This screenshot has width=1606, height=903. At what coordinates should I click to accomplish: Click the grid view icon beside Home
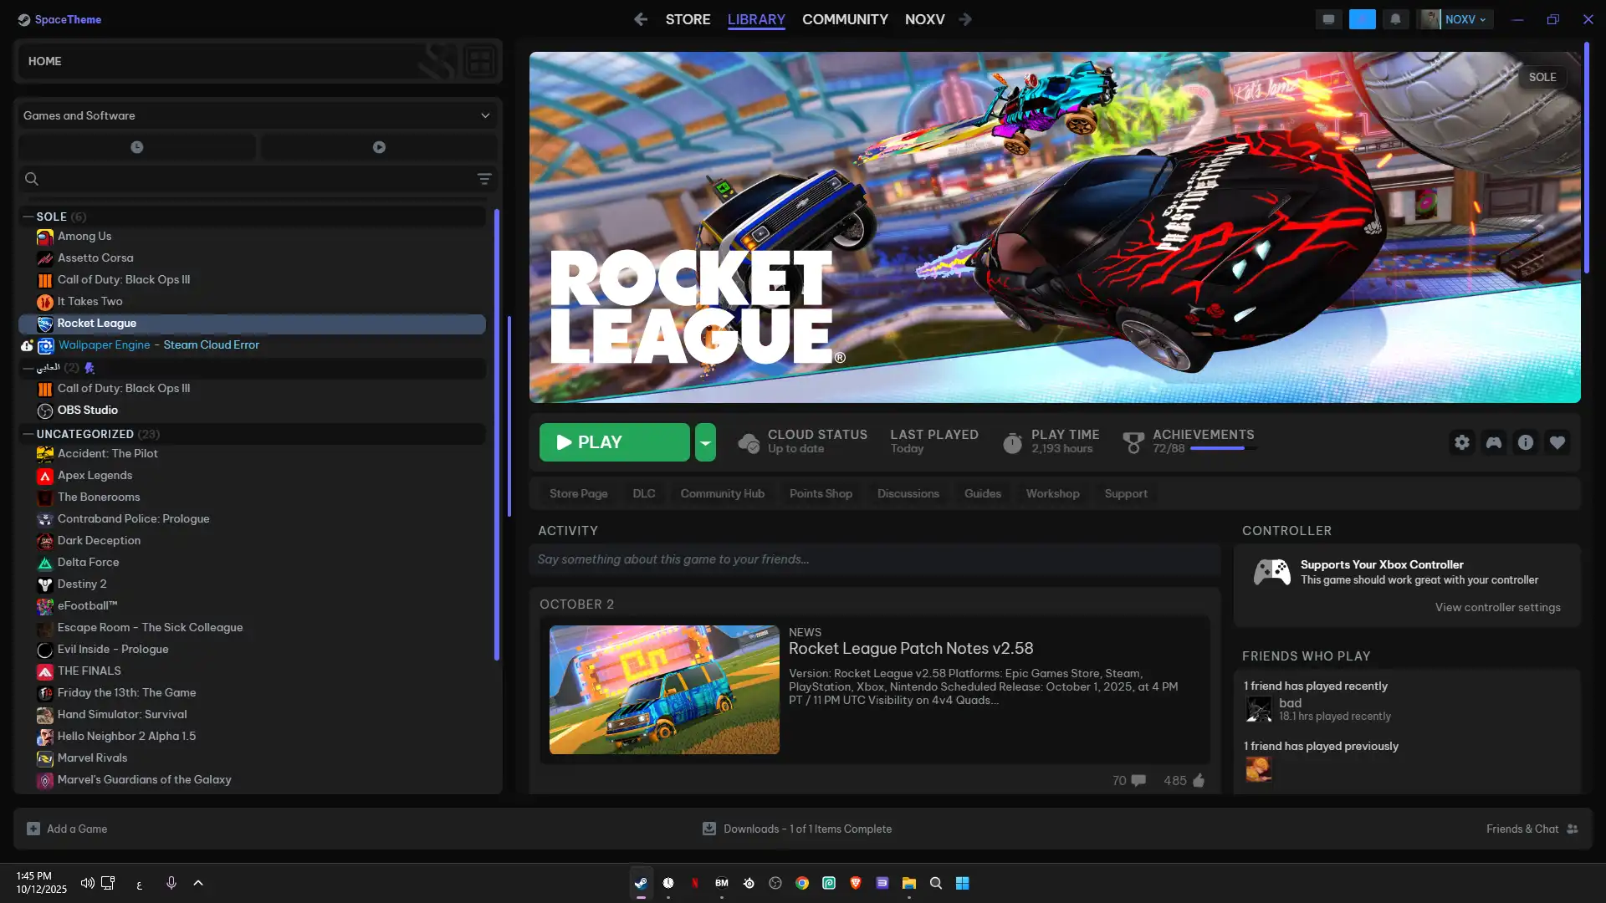(479, 61)
